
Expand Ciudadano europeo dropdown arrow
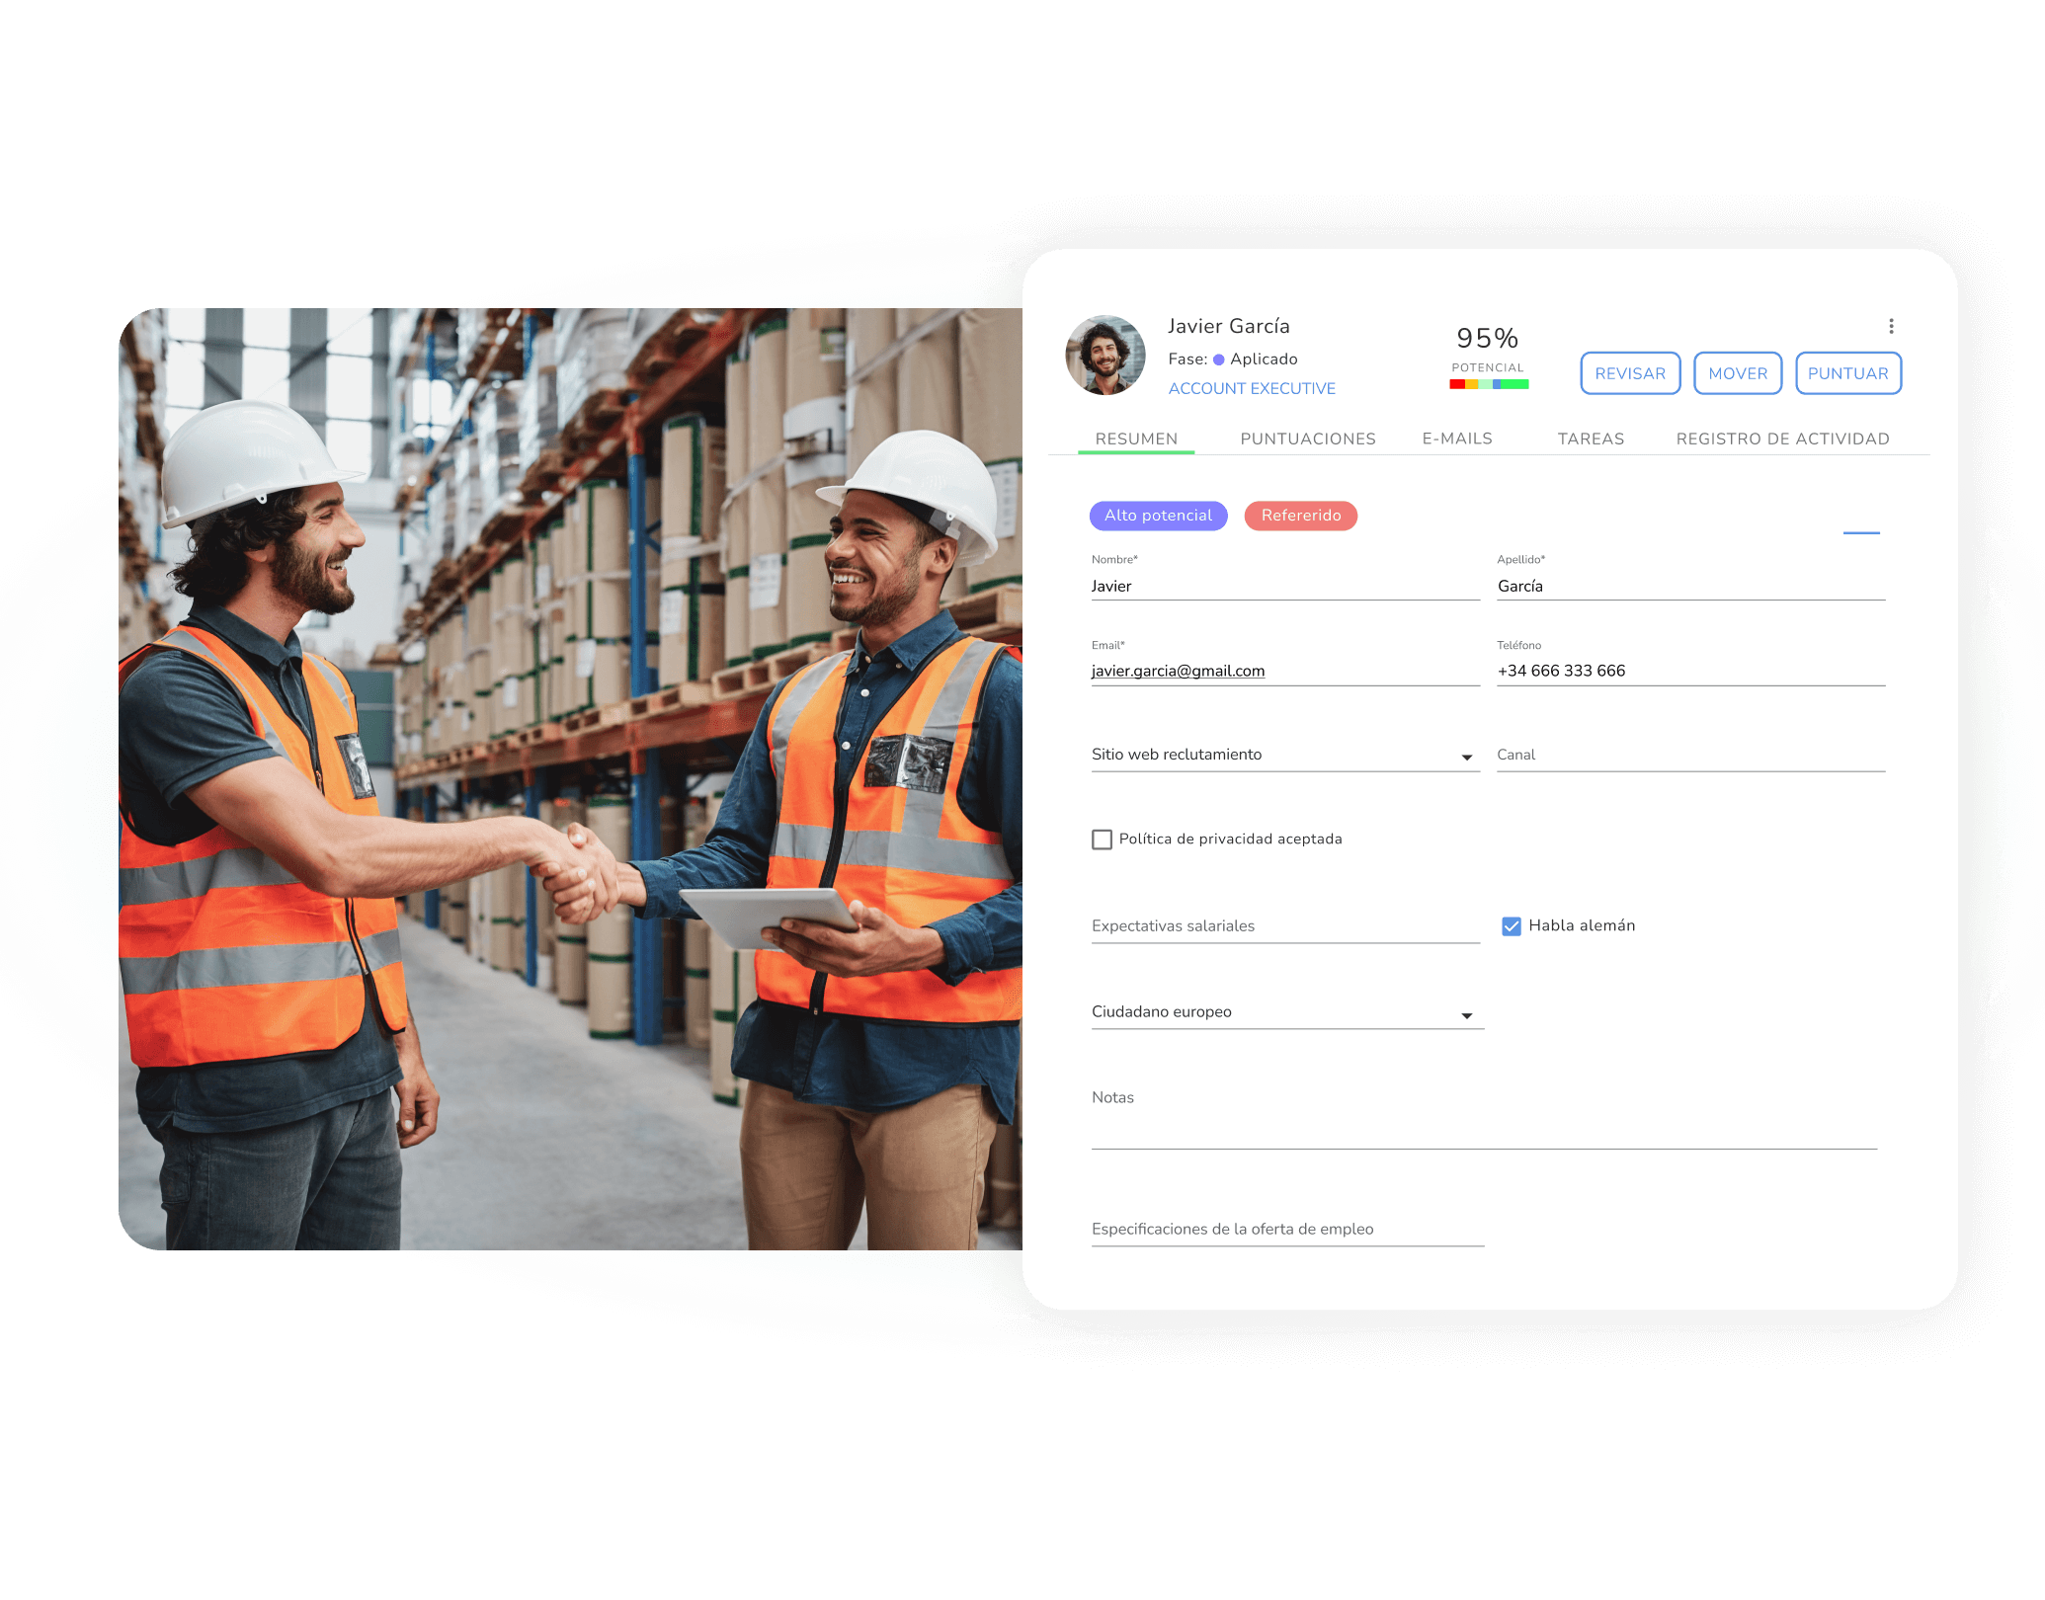click(1467, 1015)
